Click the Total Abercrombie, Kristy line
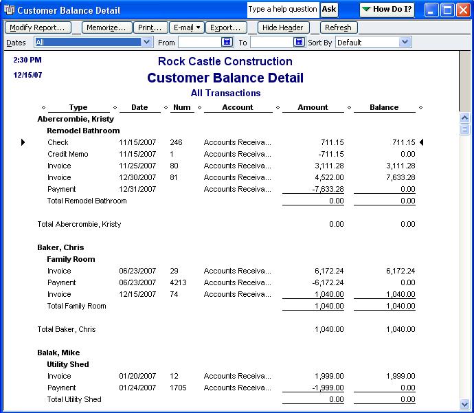The height and width of the screenshot is (413, 474). 226,224
